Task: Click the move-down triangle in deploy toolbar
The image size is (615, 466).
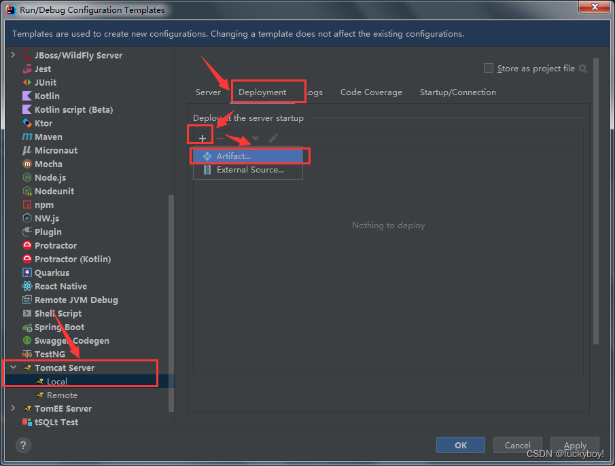Action: [x=256, y=139]
